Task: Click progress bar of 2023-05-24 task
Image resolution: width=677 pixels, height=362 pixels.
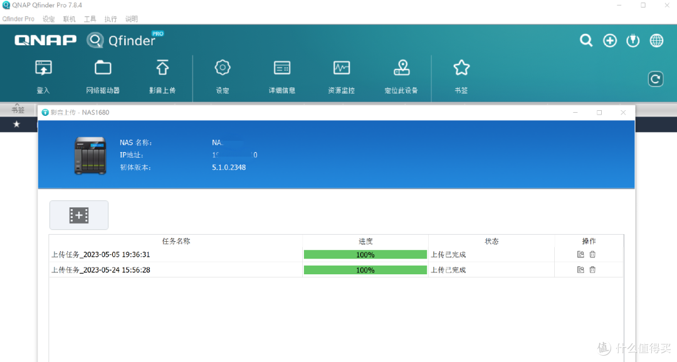Action: tap(365, 270)
